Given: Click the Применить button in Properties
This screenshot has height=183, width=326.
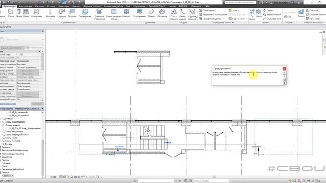Looking at the screenshot, I should point(37,104).
